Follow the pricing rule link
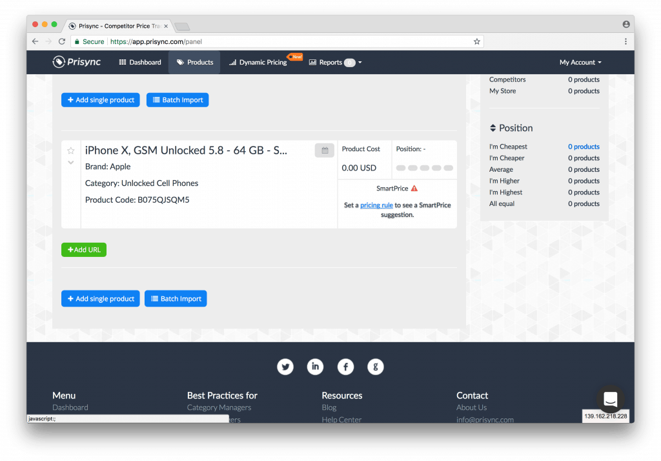 point(376,205)
